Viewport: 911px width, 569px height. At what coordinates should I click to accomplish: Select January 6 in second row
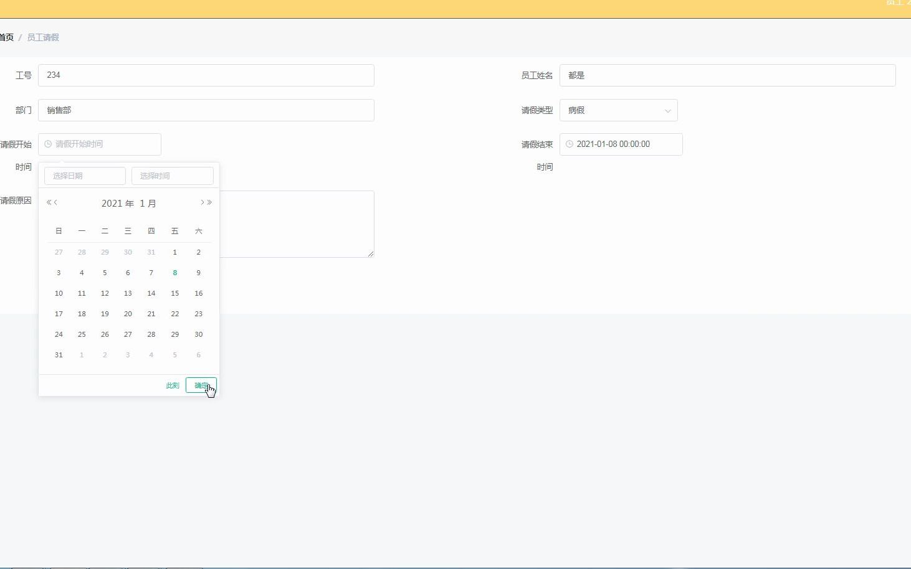128,273
